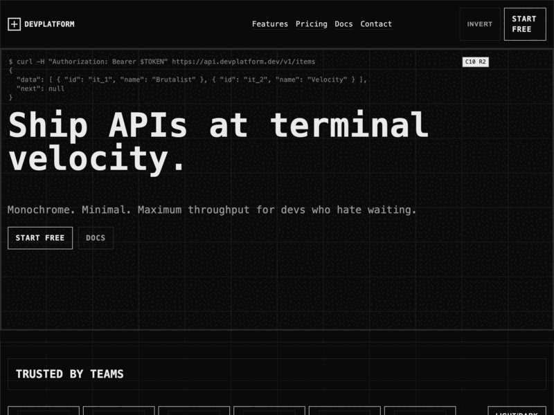
Task: Go to the Docs nav link
Action: (x=343, y=24)
